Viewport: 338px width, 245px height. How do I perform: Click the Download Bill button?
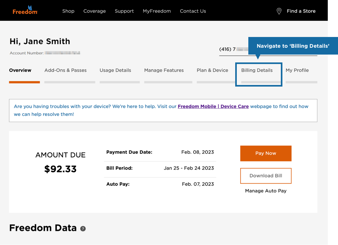(x=266, y=176)
